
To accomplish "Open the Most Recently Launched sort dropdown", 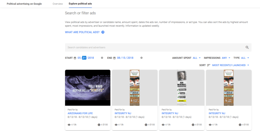I will 231,65.
